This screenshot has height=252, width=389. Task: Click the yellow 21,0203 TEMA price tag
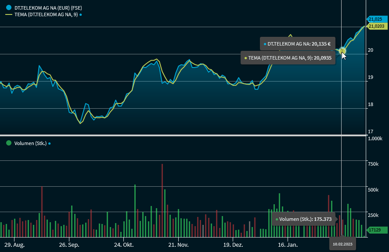[x=376, y=26]
